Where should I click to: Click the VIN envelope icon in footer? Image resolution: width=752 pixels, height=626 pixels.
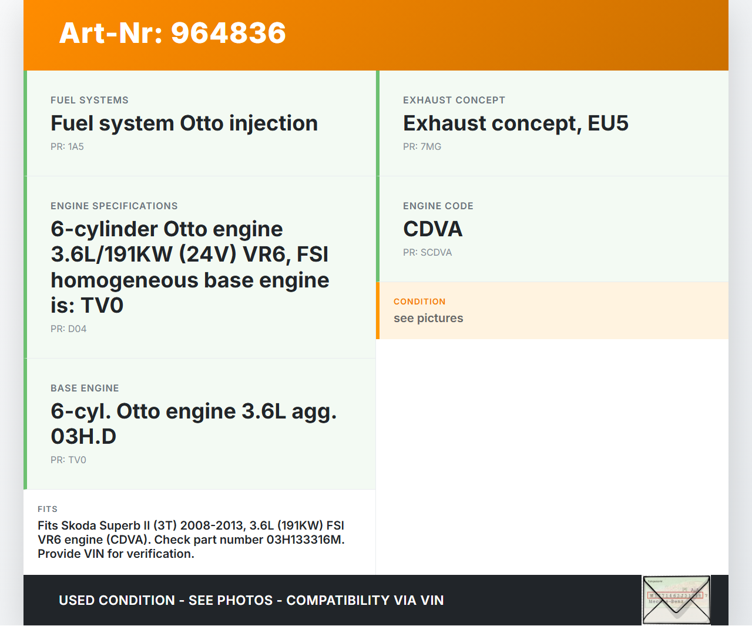pyautogui.click(x=676, y=600)
